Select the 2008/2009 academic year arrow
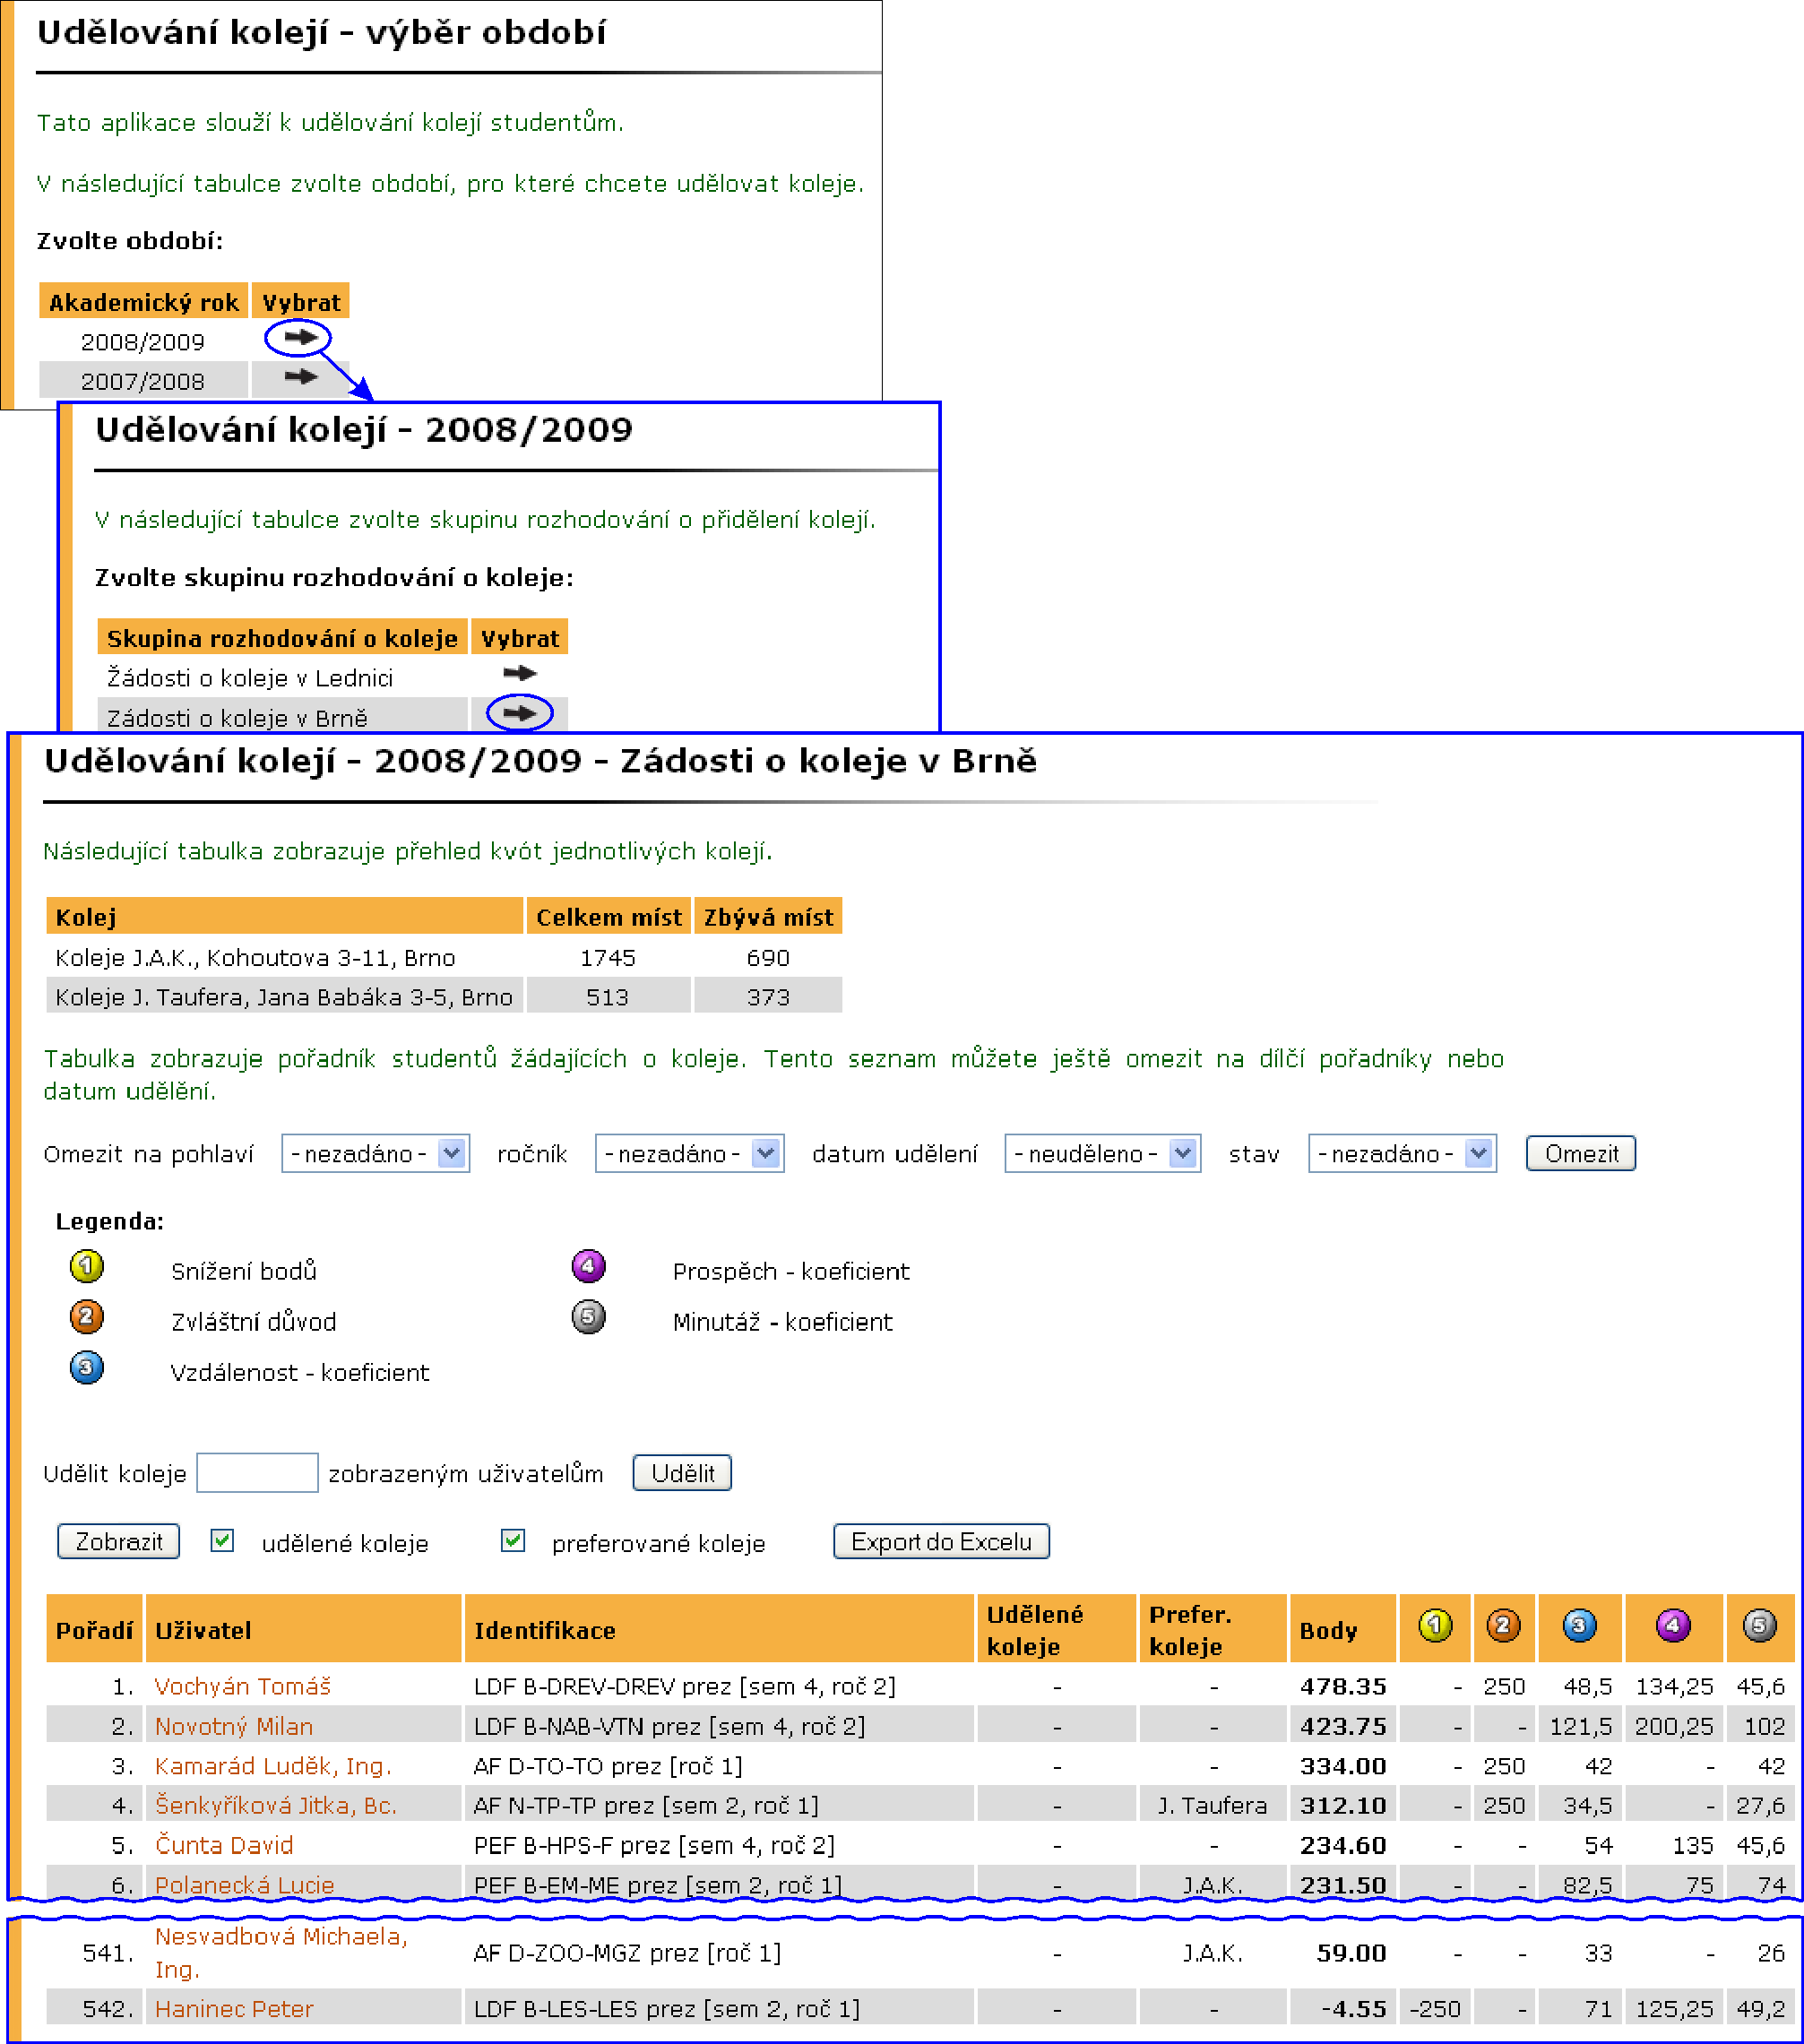1804x2044 pixels. [300, 338]
